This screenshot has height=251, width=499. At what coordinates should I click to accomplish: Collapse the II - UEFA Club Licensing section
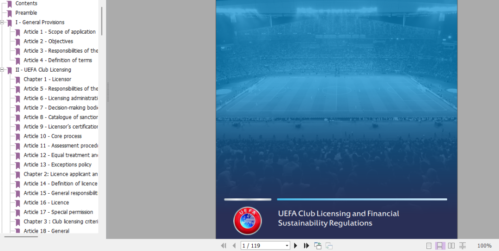2,70
